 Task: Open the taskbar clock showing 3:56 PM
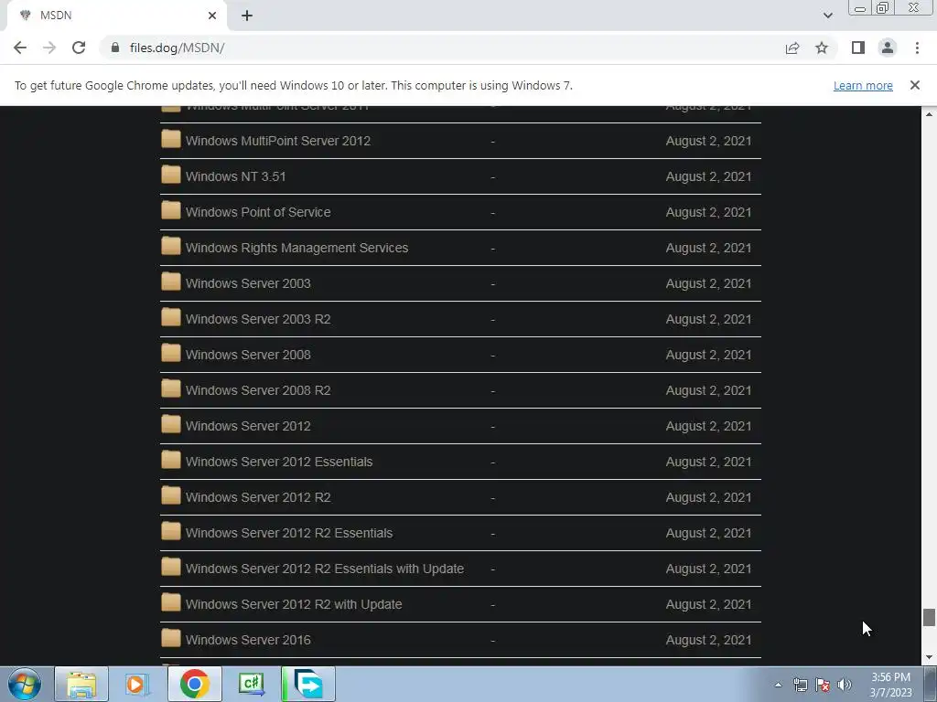[890, 685]
